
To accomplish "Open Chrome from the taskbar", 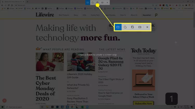I will coord(72,107).
